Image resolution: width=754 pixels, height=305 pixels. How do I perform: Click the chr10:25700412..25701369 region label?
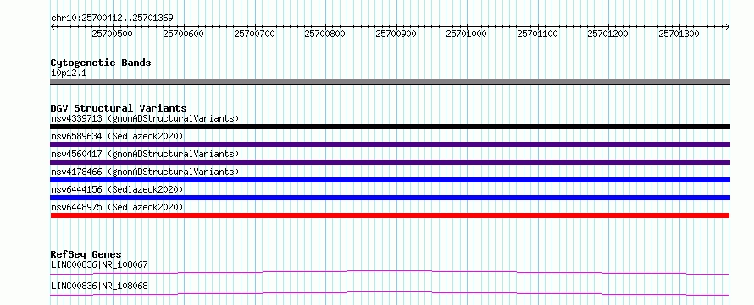(112, 18)
